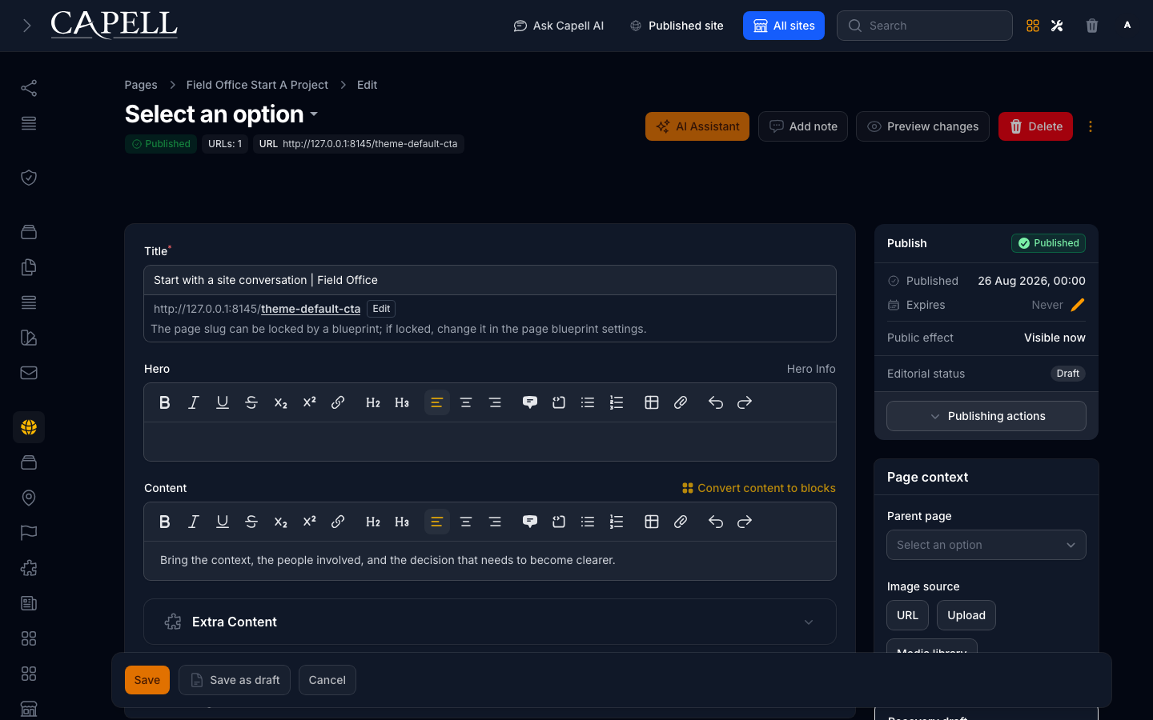Toggle bold in the Hero editor toolbar
The height and width of the screenshot is (720, 1153).
165,402
